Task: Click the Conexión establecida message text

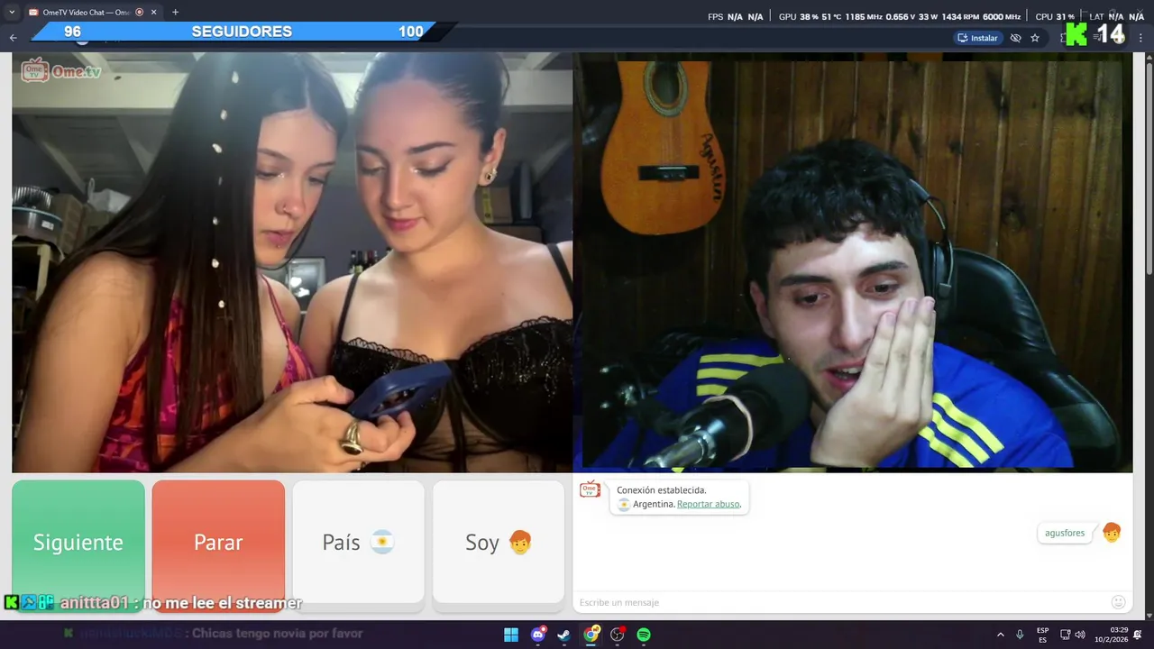Action: click(662, 490)
